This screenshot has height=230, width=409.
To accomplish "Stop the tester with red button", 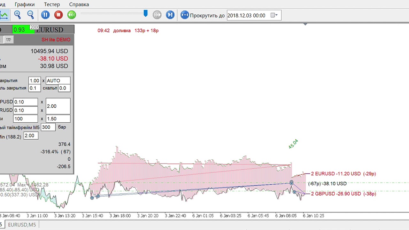I will 58,15.
